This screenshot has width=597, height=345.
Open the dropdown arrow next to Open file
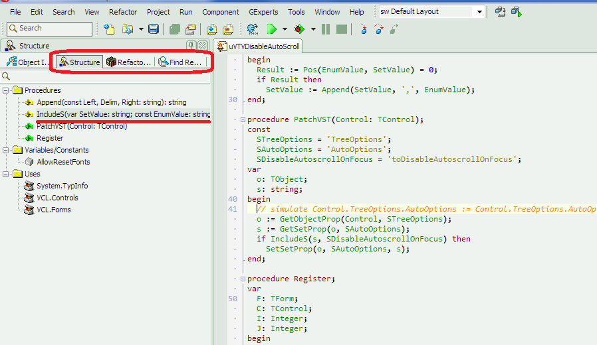click(141, 29)
